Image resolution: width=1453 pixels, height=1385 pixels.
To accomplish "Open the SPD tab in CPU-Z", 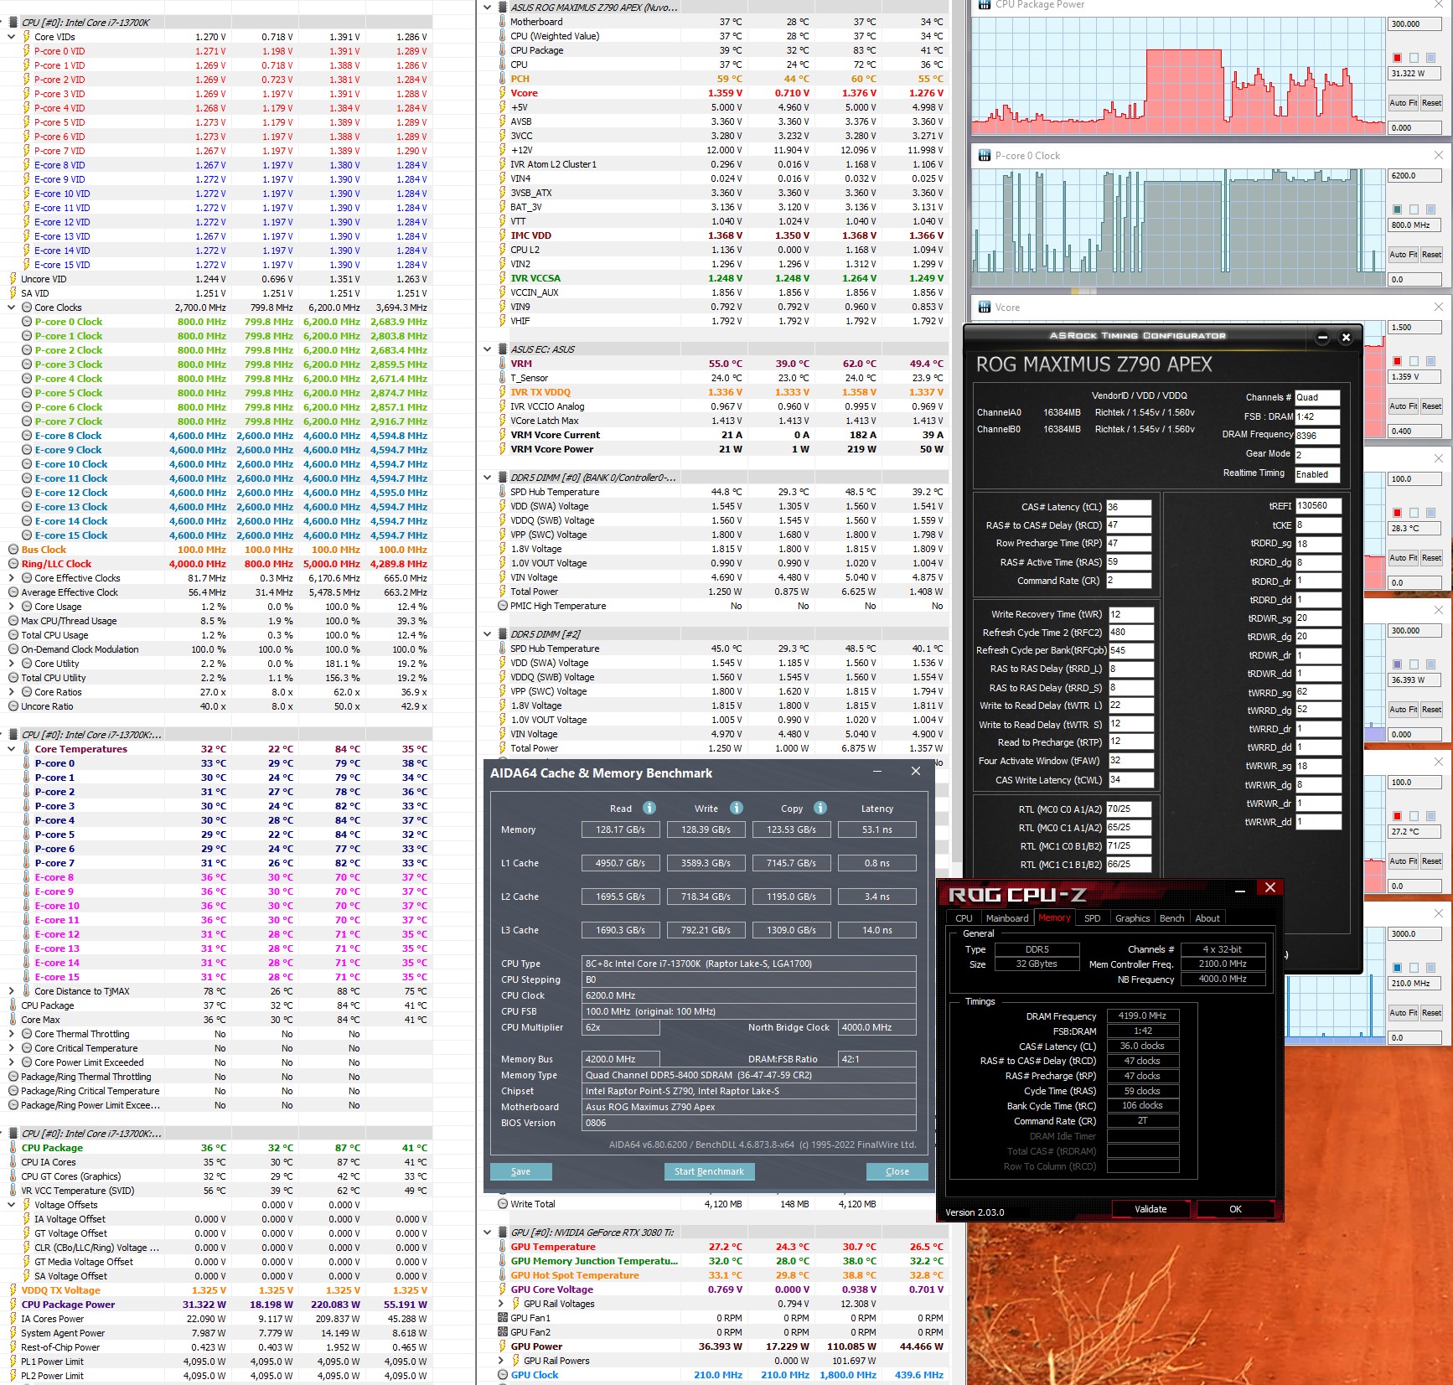I will click(x=1093, y=918).
